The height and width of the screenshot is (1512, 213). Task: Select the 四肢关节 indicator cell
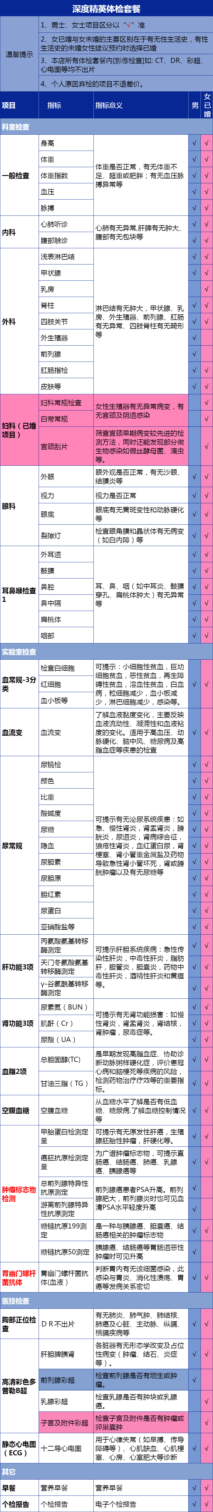(66, 322)
